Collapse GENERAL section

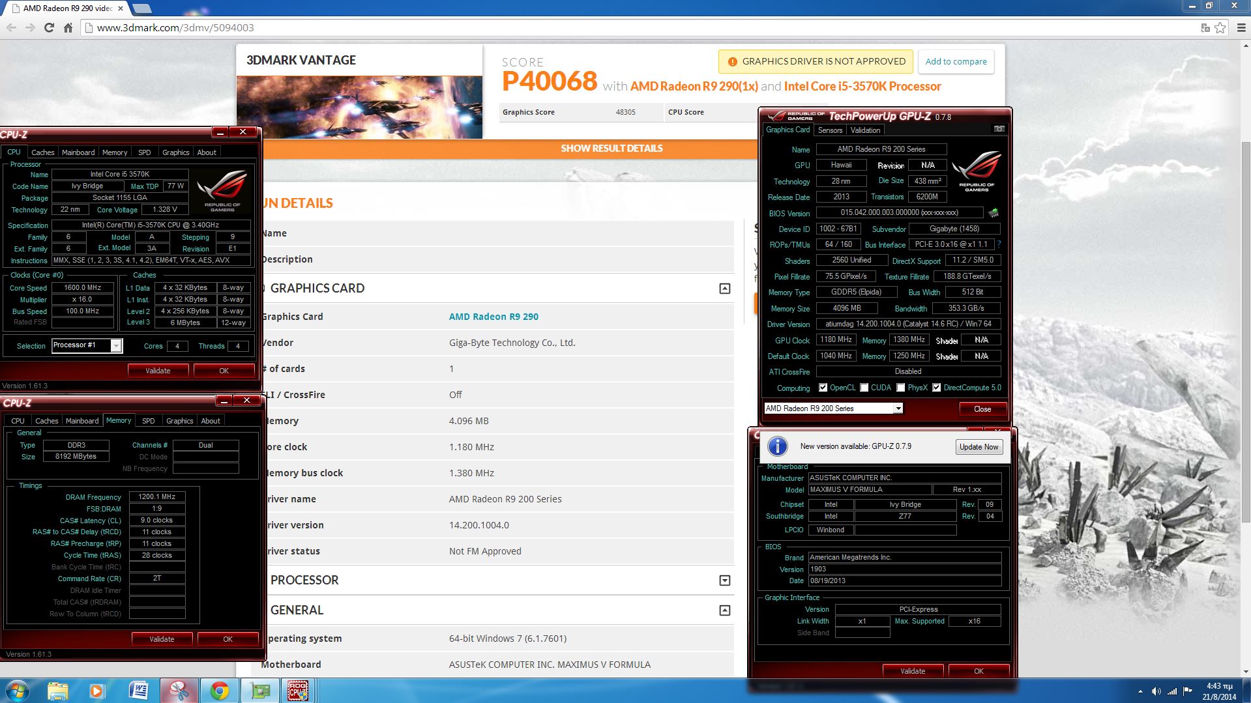pos(724,610)
